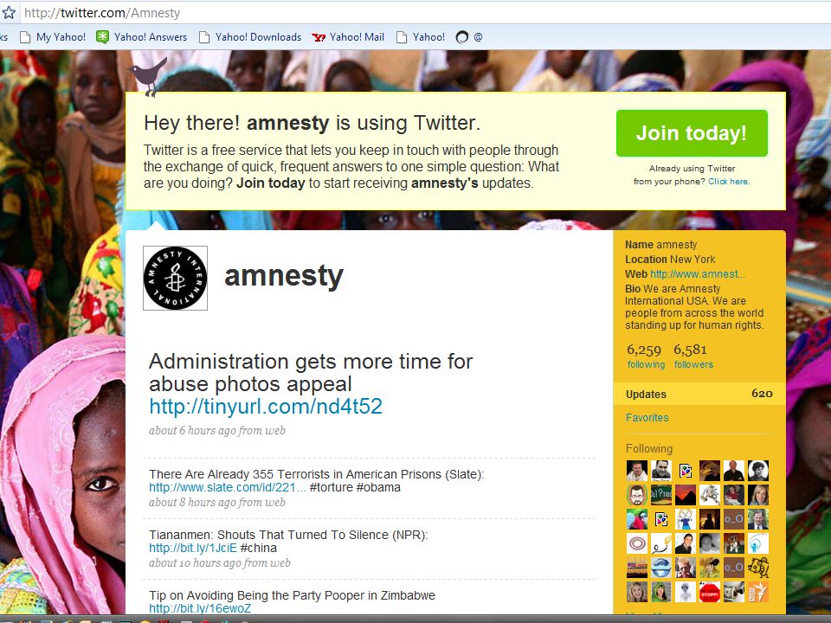Follow the 'Click here' phone link
The image size is (831, 623).
click(x=728, y=181)
